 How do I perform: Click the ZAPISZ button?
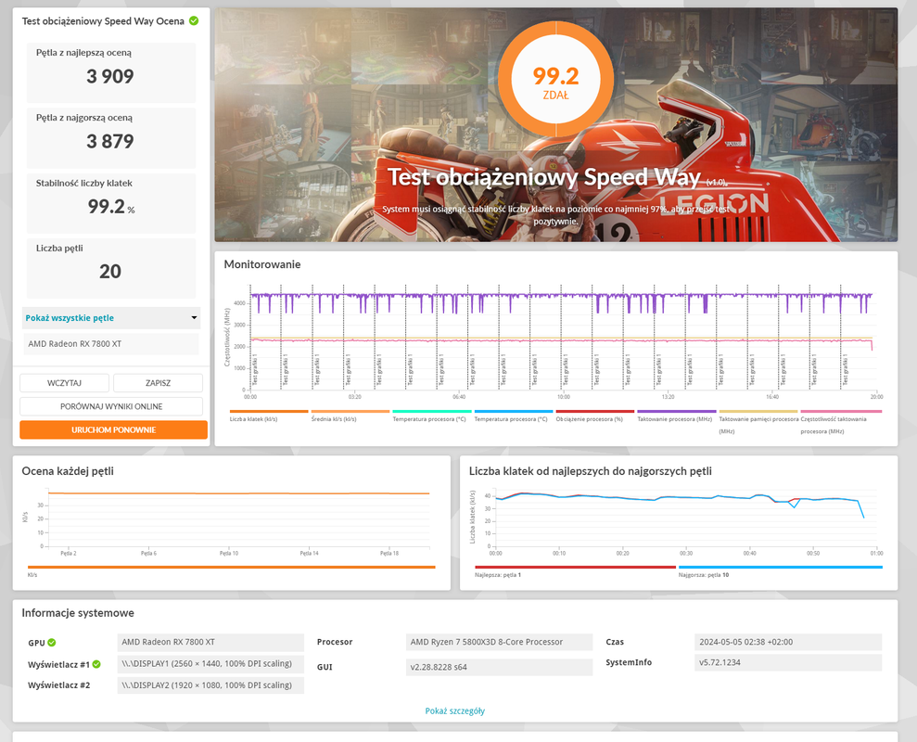coord(158,383)
